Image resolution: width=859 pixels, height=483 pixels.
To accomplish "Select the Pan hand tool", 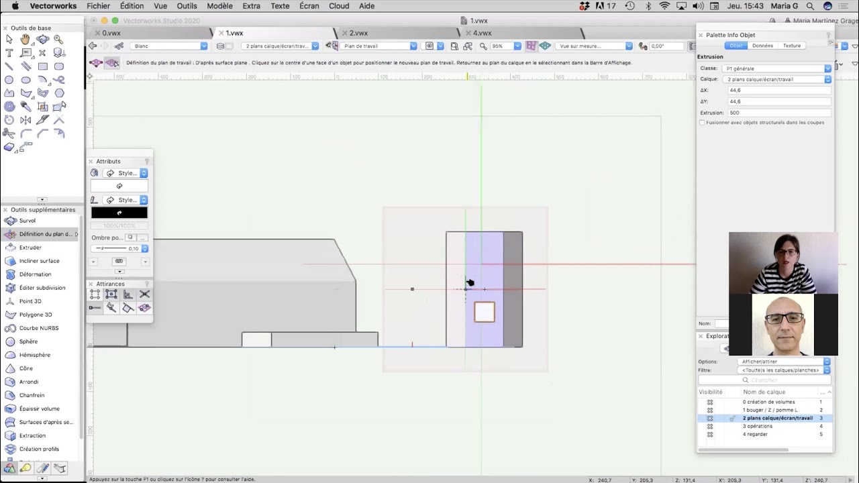I will [x=26, y=40].
